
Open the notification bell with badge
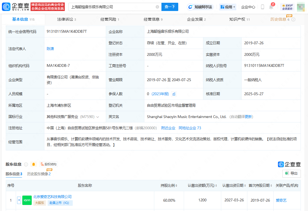(271, 7)
